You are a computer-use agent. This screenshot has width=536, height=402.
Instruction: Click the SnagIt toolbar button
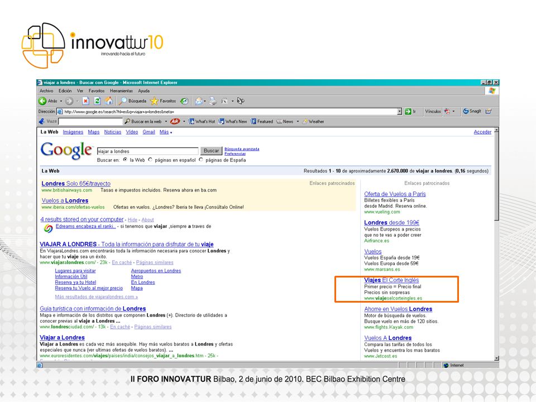pos(472,111)
